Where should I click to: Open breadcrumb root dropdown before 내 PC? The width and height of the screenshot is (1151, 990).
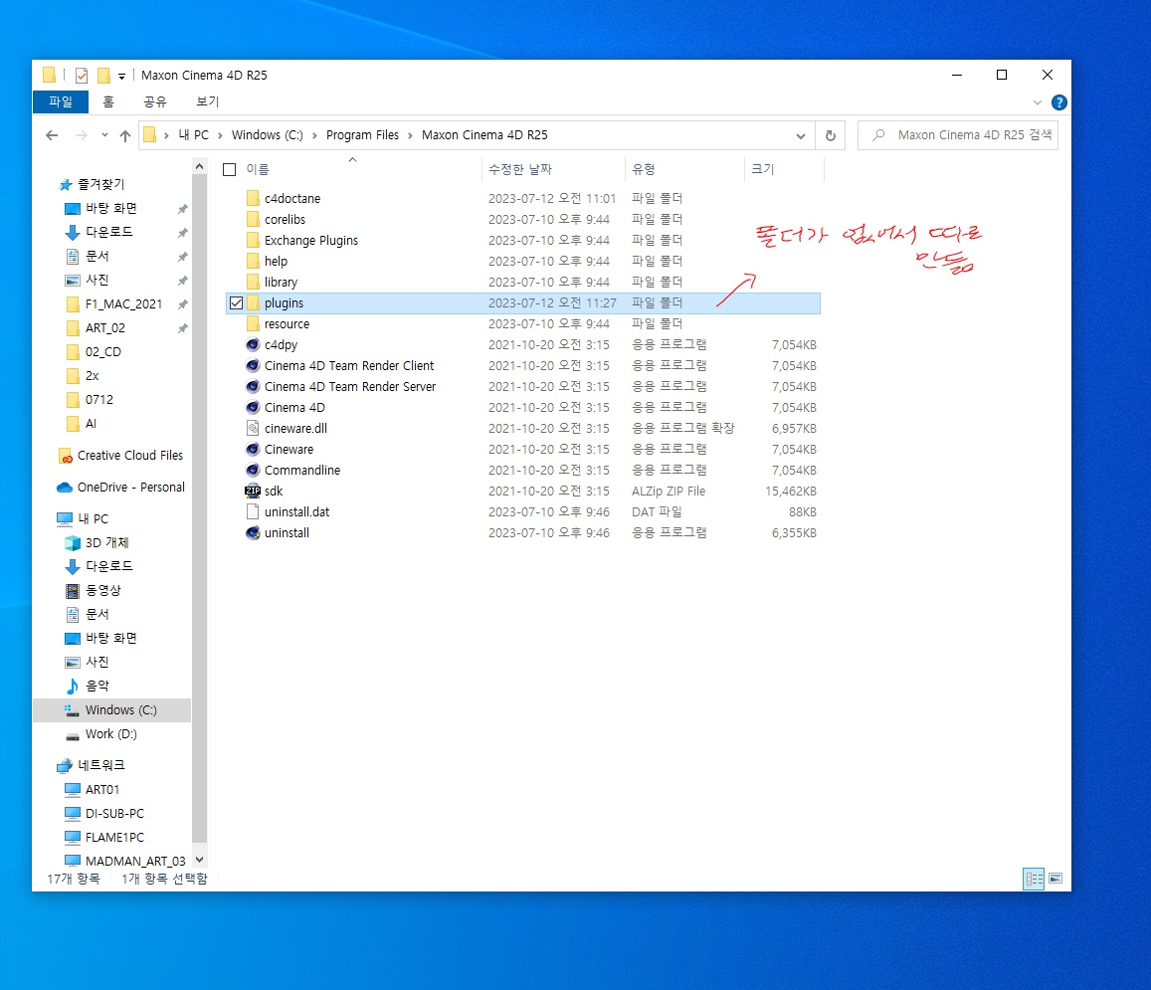(x=166, y=135)
